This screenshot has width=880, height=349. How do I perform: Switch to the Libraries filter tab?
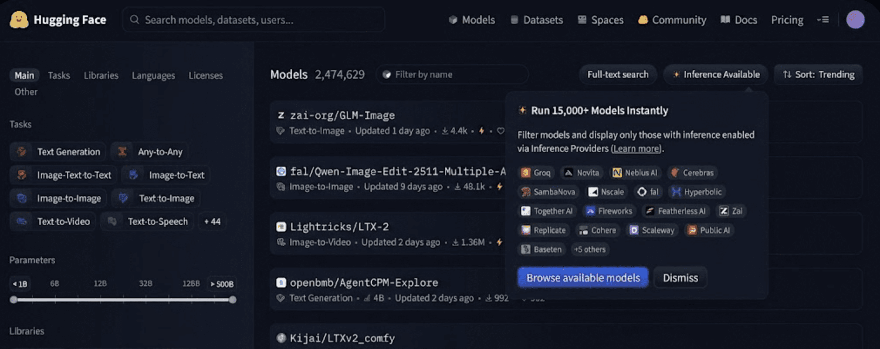(x=101, y=75)
